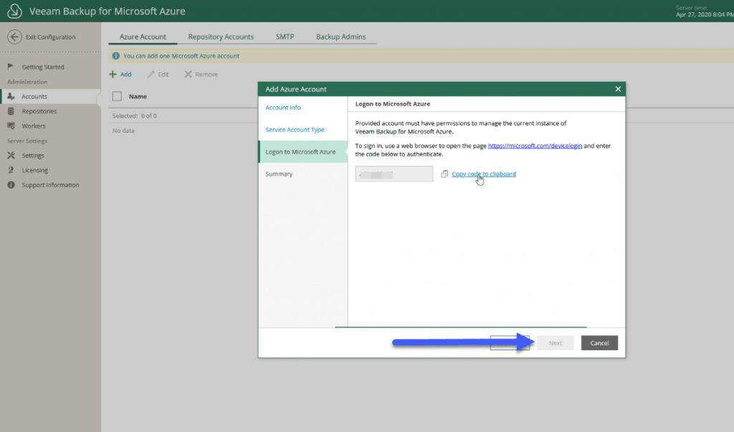
Task: Click the Workers icon in sidebar
Action: [x=11, y=126]
